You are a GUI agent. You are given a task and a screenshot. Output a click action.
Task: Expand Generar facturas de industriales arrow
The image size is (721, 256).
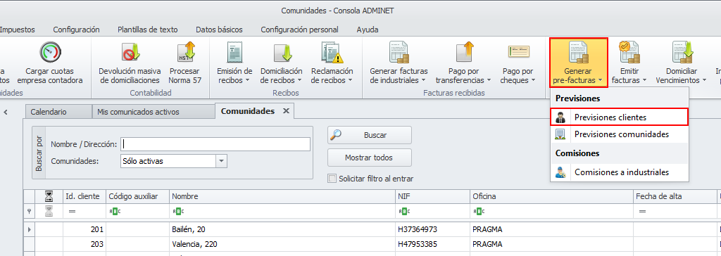coord(422,80)
